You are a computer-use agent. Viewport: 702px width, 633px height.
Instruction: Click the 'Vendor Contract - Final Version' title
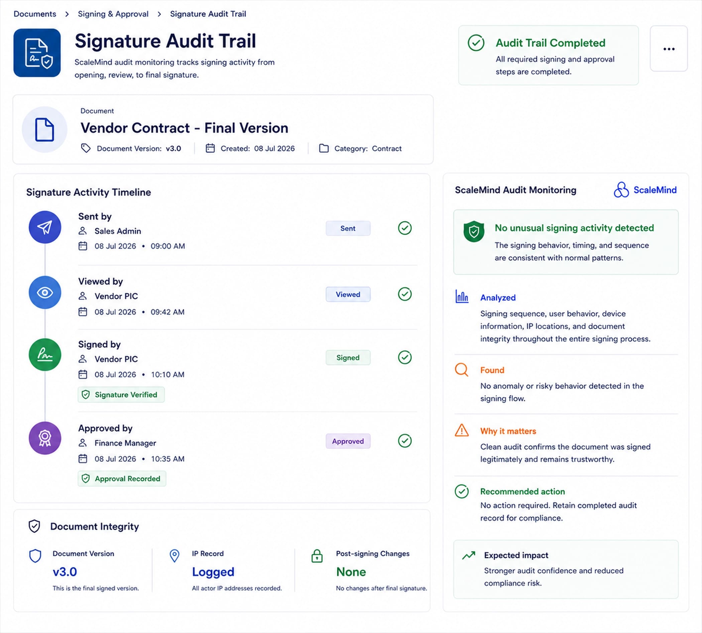[x=184, y=128]
